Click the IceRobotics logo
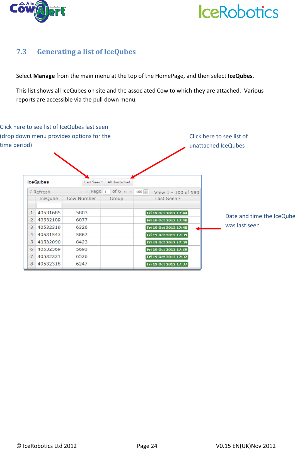The height and width of the screenshot is (449, 295). click(x=239, y=12)
